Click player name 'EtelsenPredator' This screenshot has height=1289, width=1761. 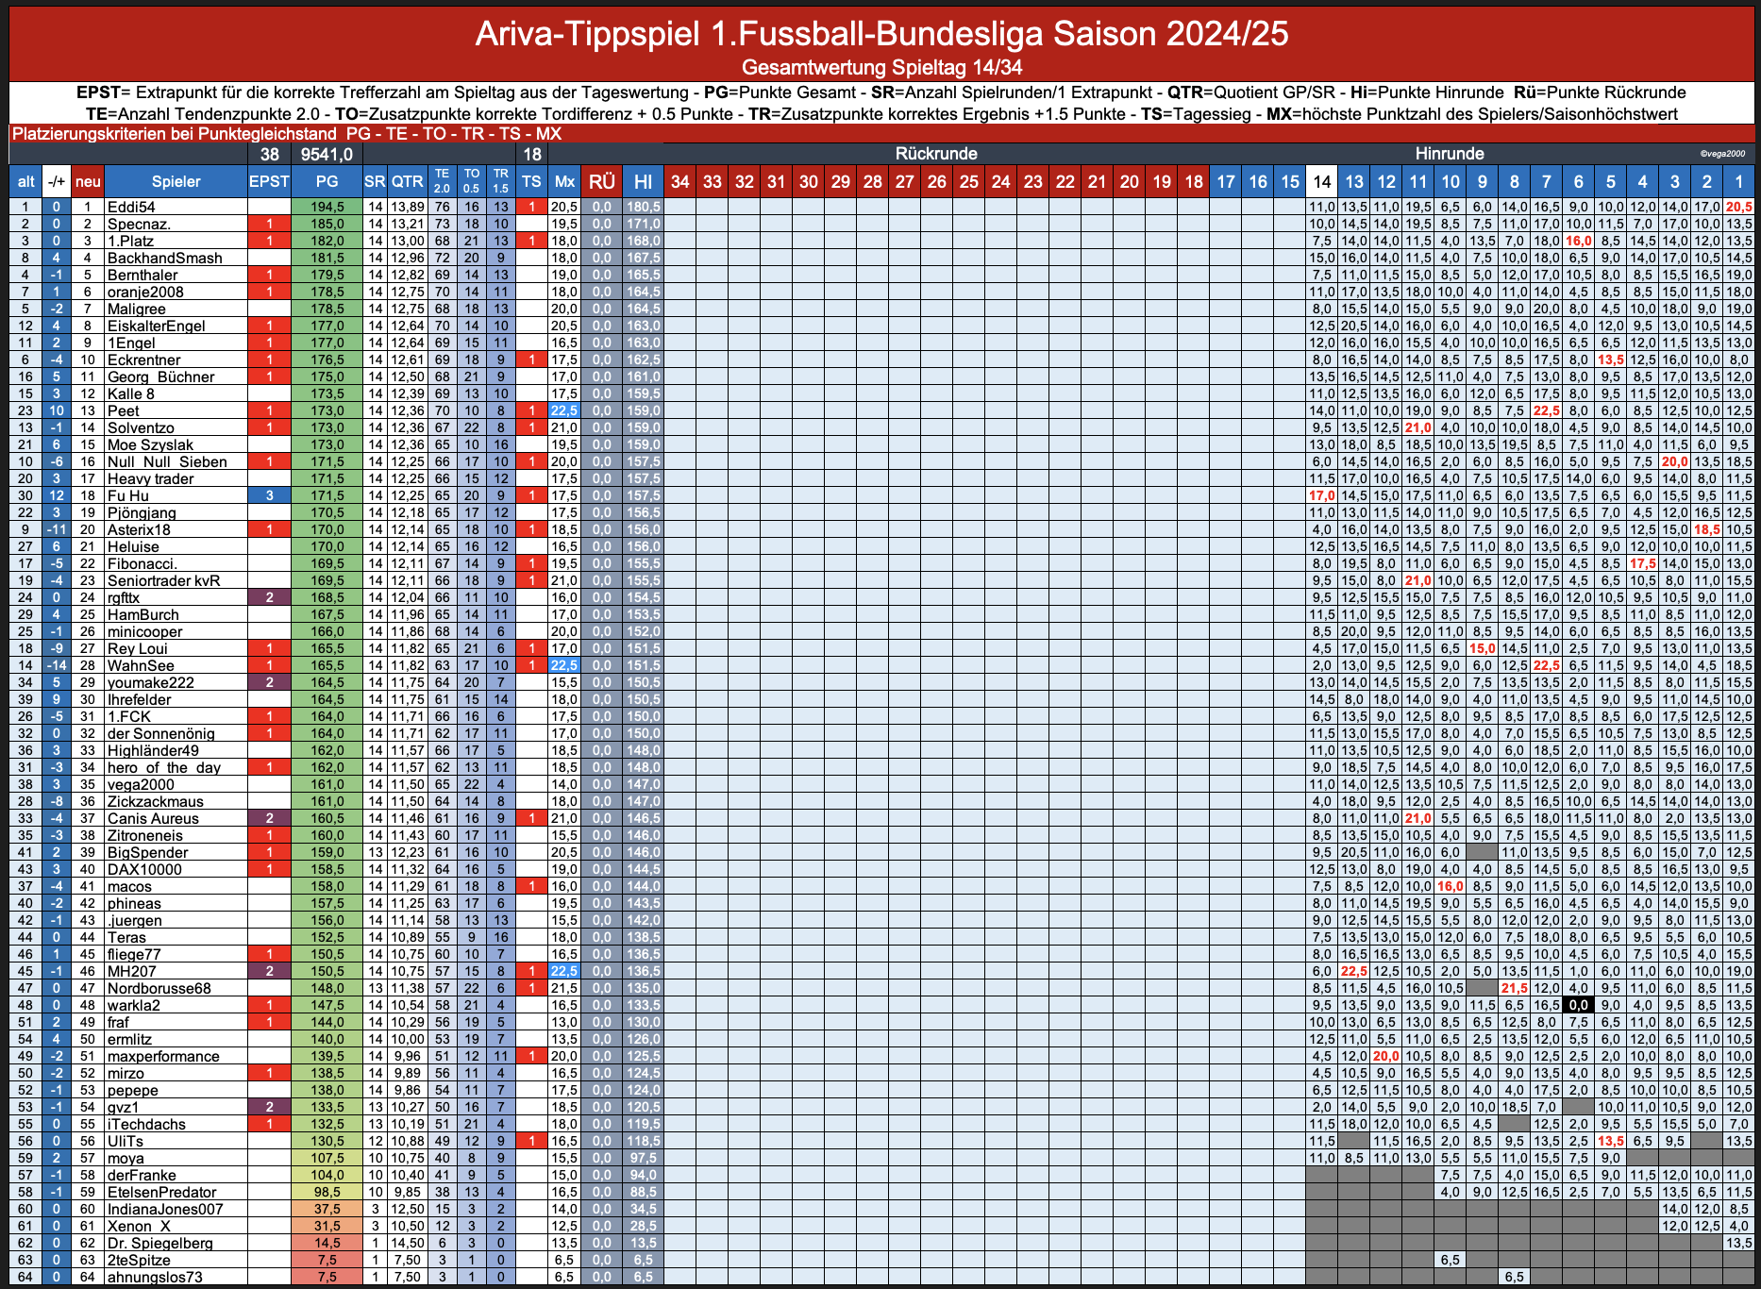162,1192
